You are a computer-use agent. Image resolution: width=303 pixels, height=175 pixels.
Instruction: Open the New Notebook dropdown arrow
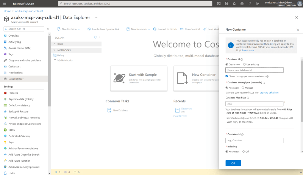tap(149, 30)
